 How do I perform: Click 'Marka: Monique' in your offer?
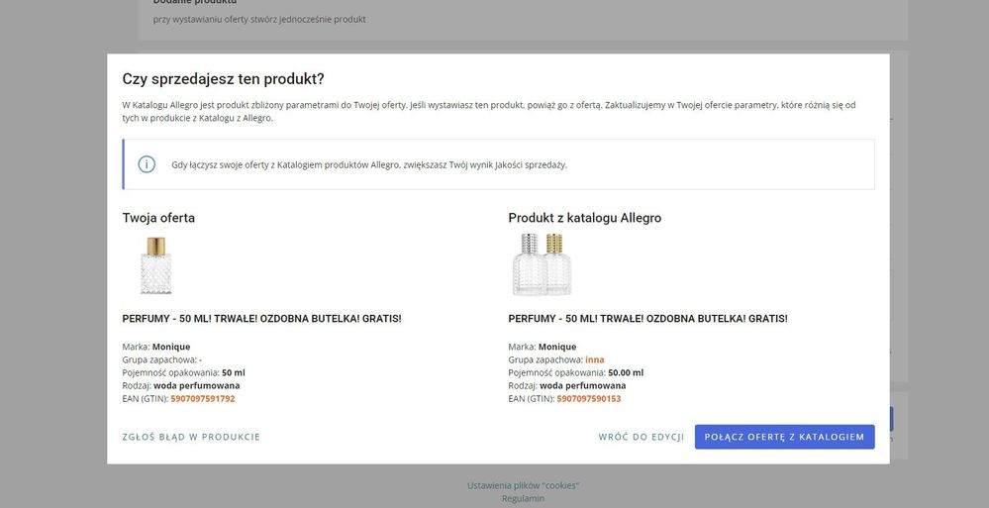(156, 347)
